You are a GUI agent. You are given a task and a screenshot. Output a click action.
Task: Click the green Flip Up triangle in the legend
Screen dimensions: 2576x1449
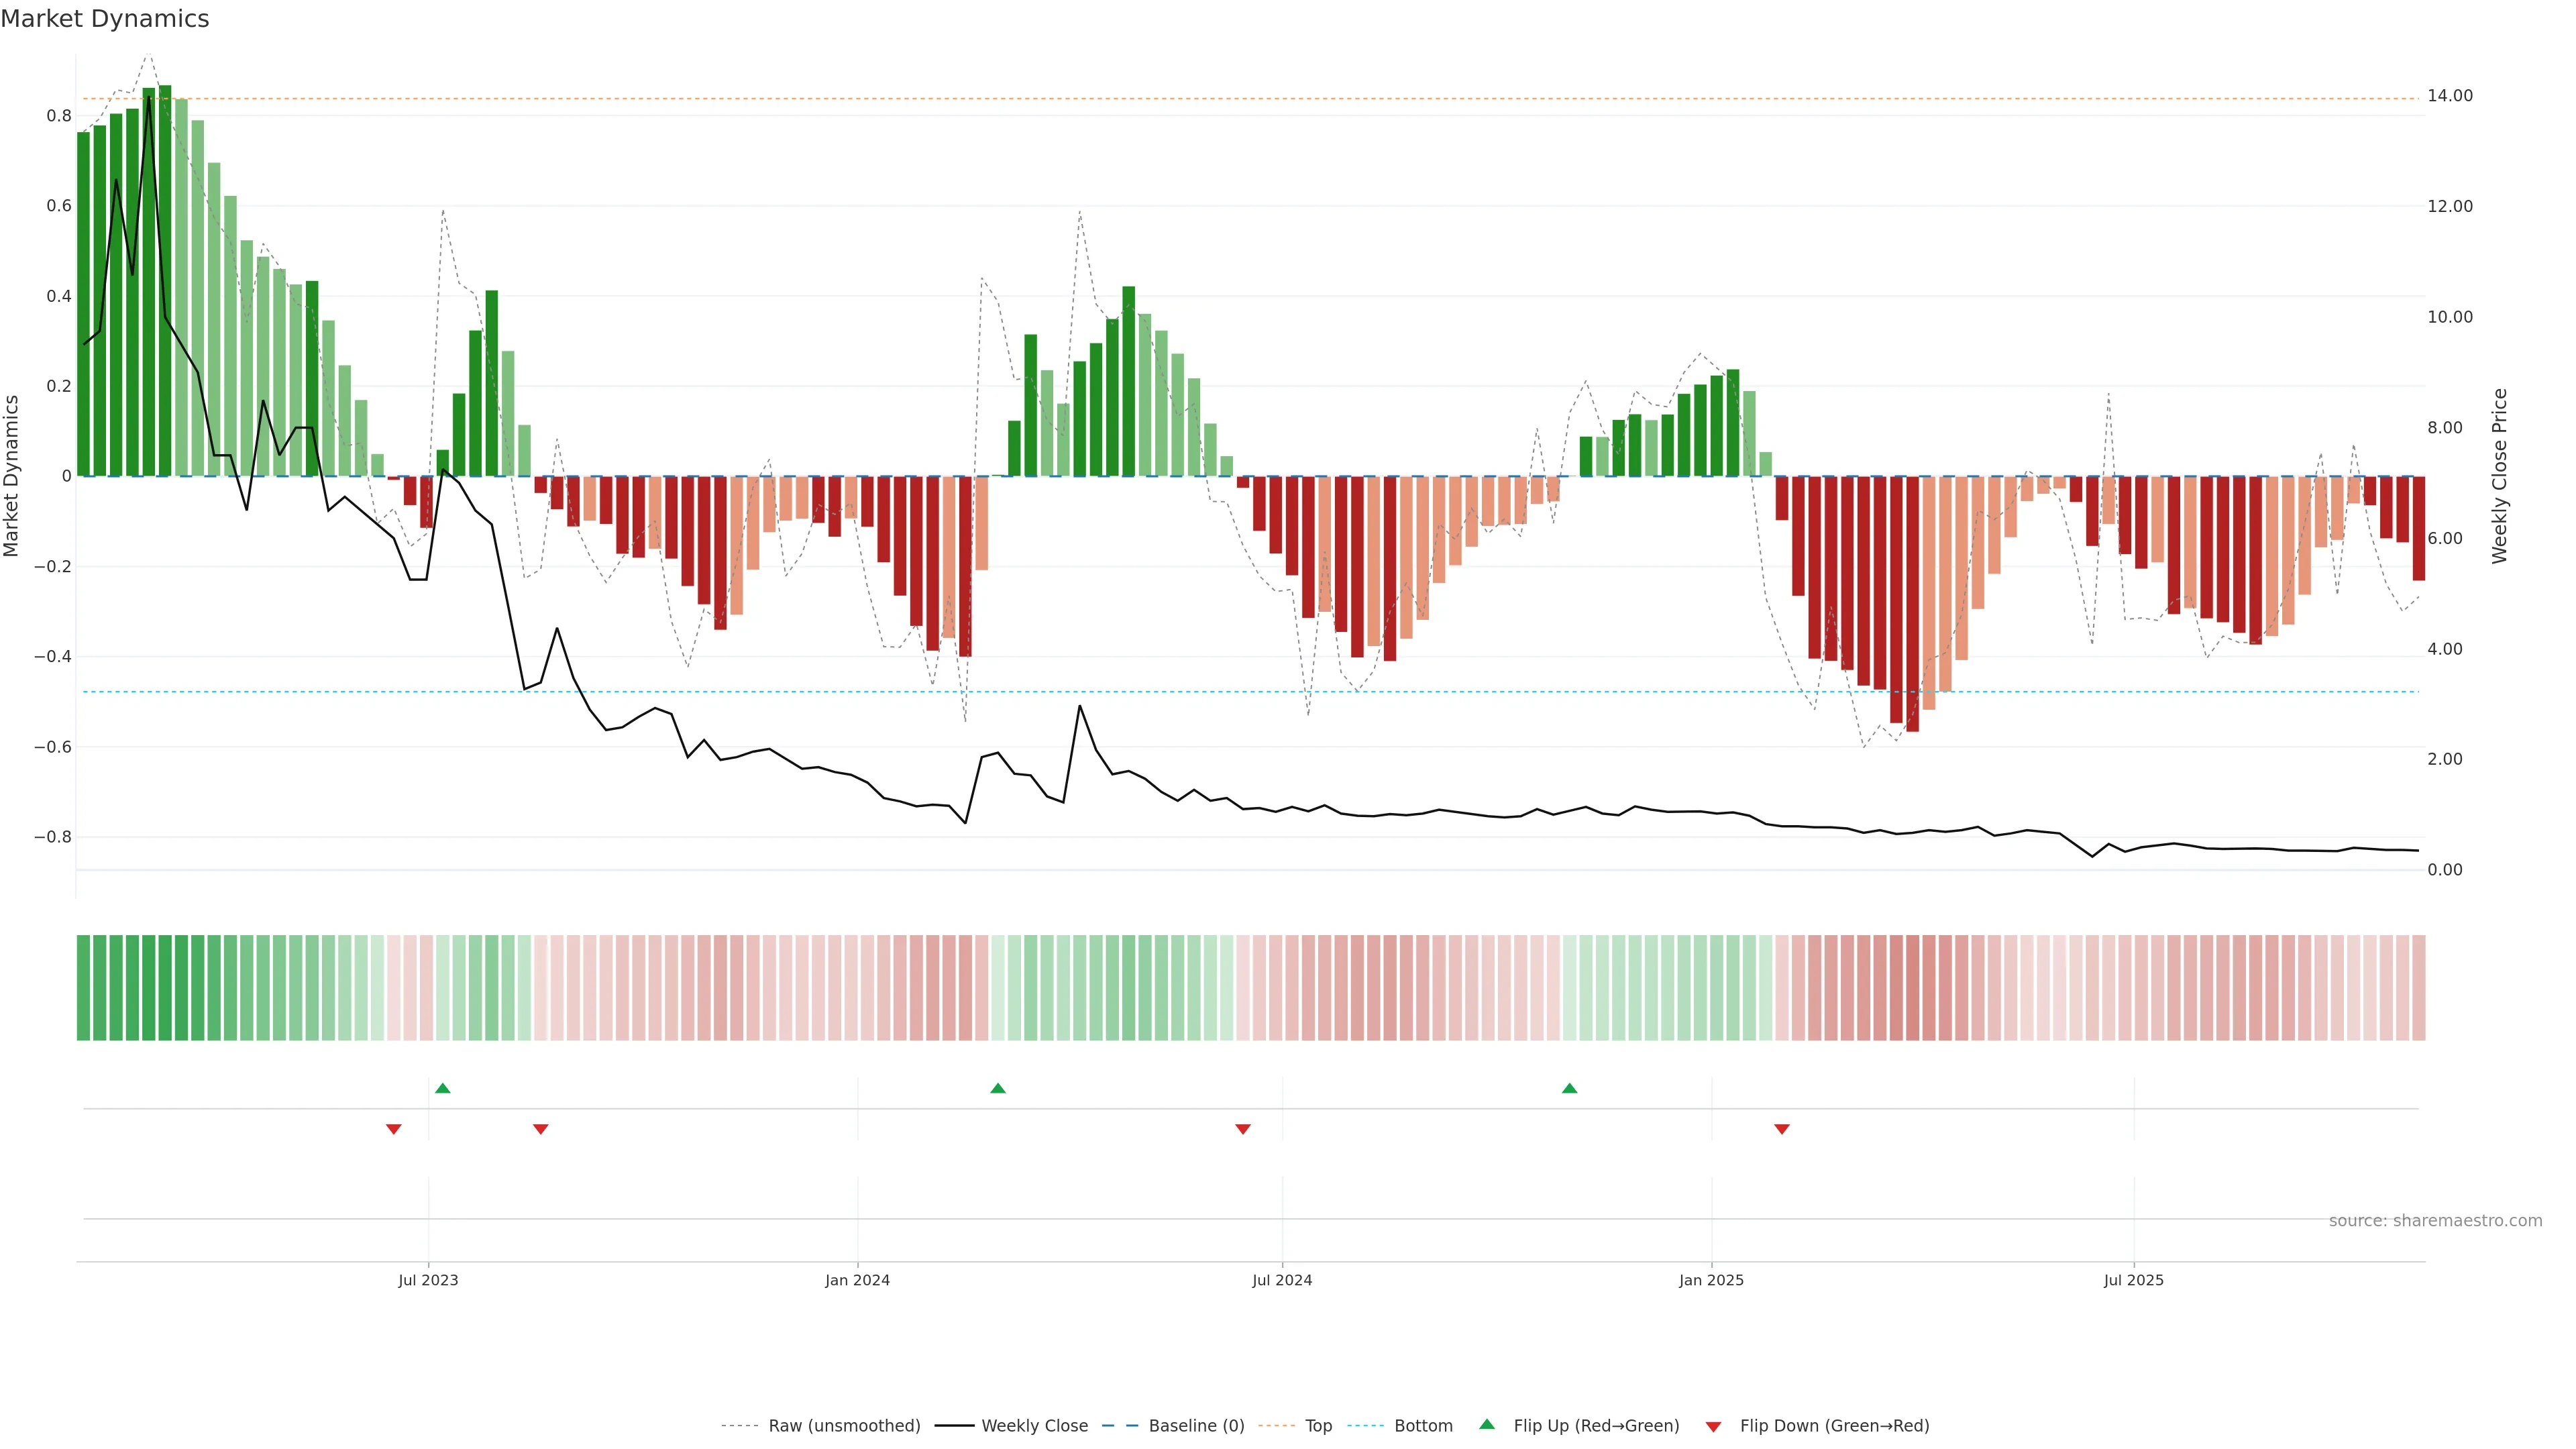[1487, 1425]
